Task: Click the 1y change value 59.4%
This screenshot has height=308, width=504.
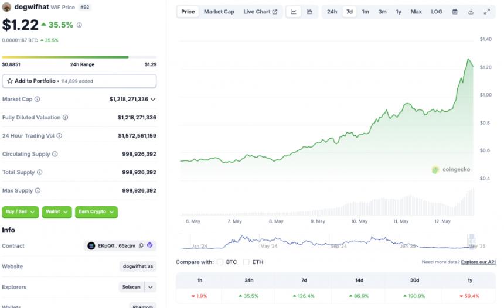Action: coord(469,296)
